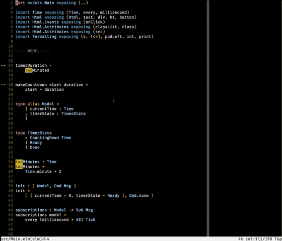
Task: Click 'timerDuration' definition on line 14
Action: click(x=31, y=65)
